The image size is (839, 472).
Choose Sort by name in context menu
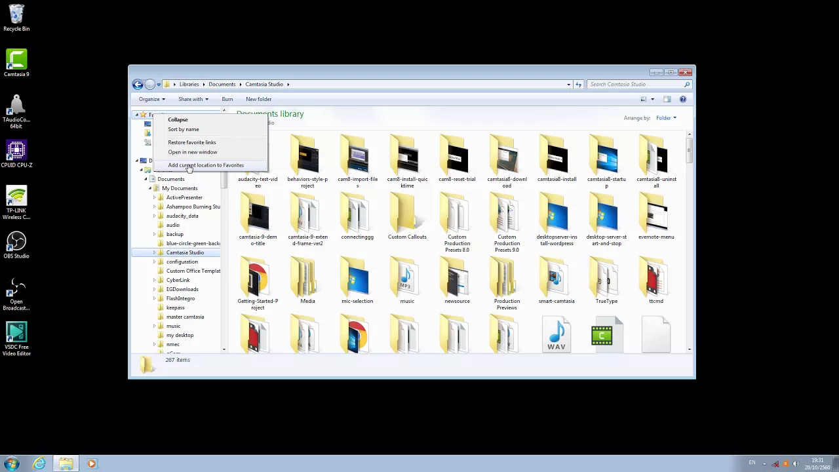point(183,129)
